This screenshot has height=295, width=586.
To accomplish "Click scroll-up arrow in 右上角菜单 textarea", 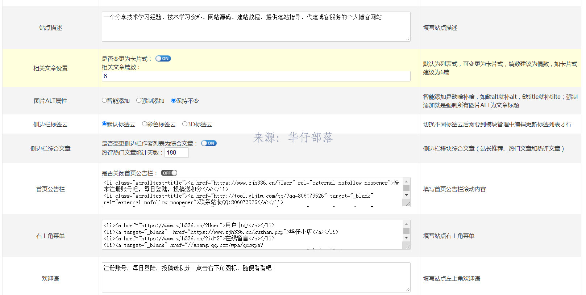I will tap(406, 224).
